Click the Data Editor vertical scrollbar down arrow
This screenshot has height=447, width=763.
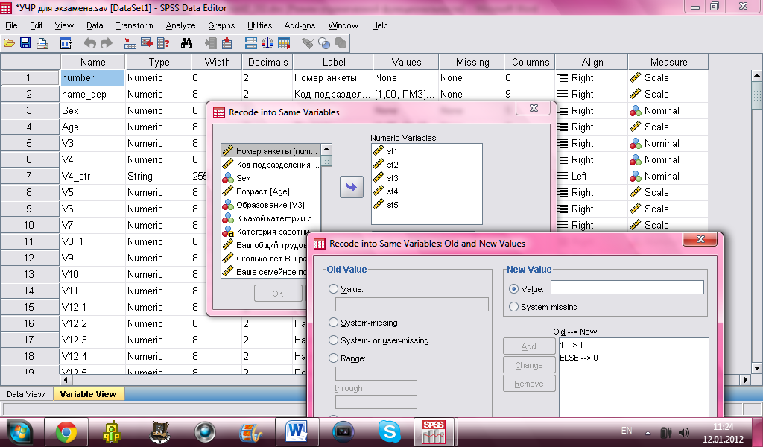pos(757,367)
